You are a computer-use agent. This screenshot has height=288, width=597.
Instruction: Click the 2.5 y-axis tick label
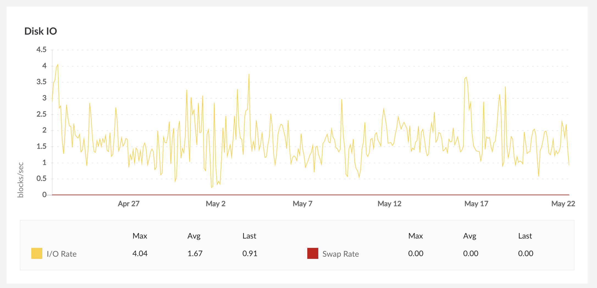[42, 114]
